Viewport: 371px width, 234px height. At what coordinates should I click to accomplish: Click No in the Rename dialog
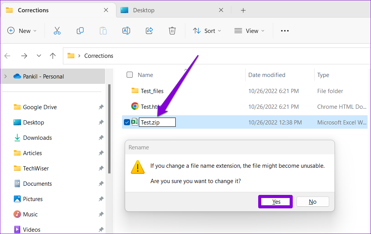[313, 202]
